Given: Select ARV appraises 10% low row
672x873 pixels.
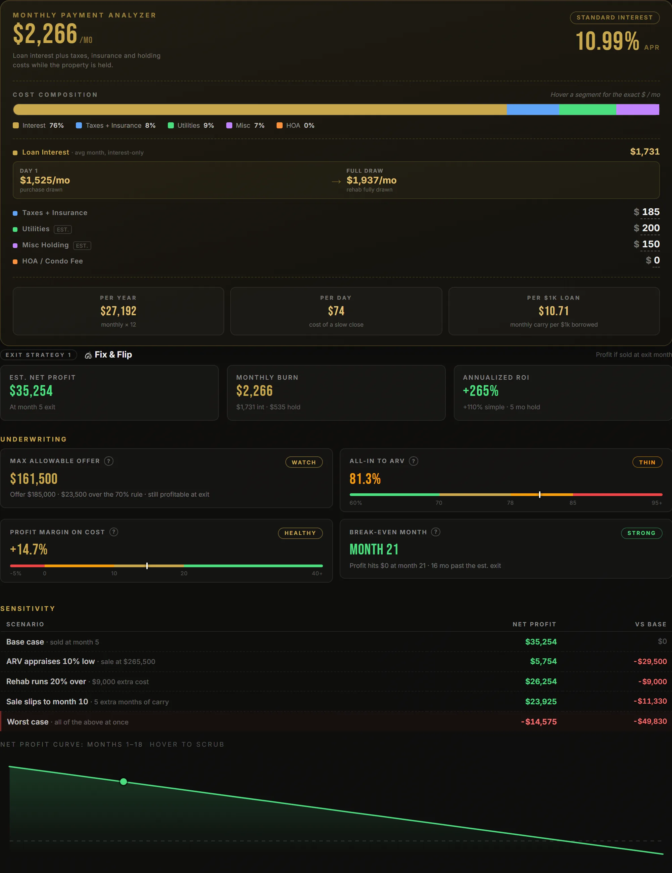Looking at the screenshot, I should tap(336, 662).
